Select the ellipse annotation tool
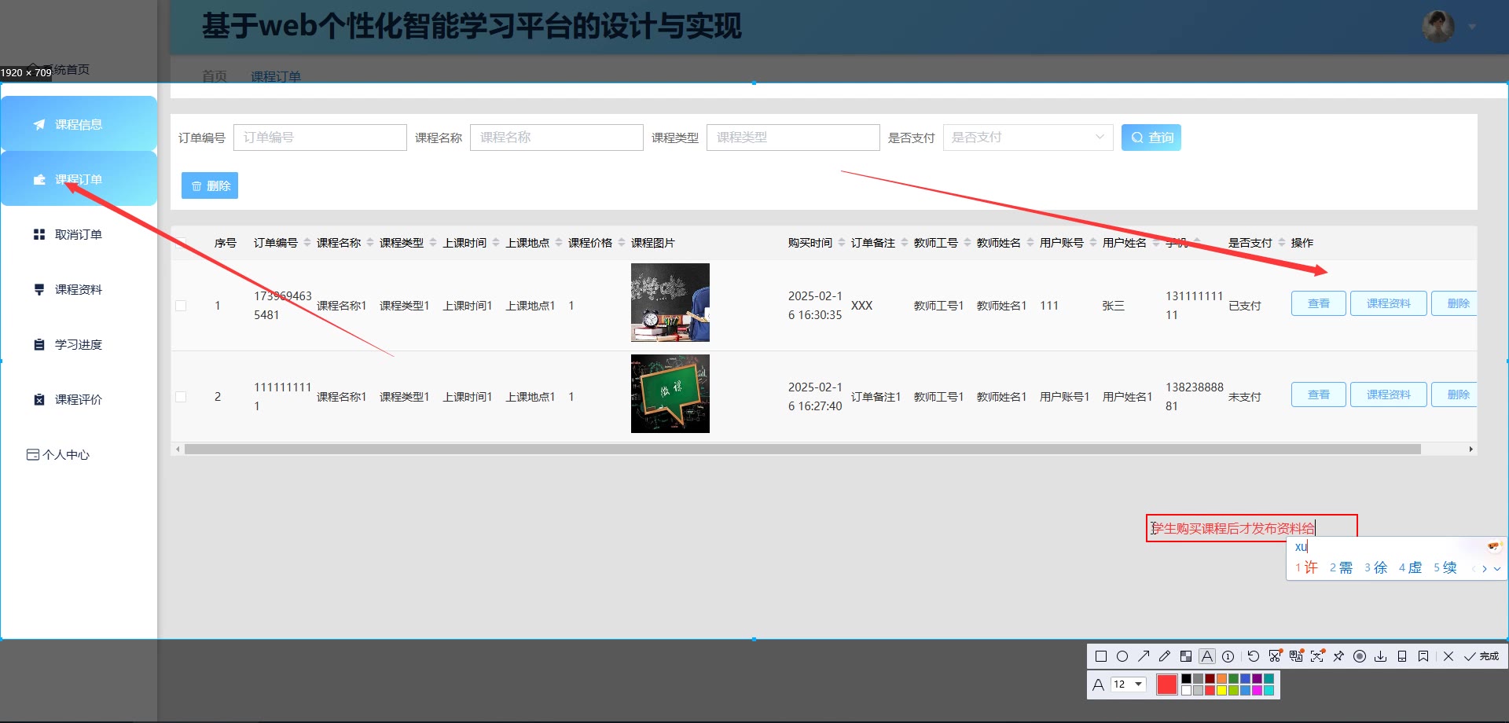This screenshot has height=723, width=1509. [1122, 656]
